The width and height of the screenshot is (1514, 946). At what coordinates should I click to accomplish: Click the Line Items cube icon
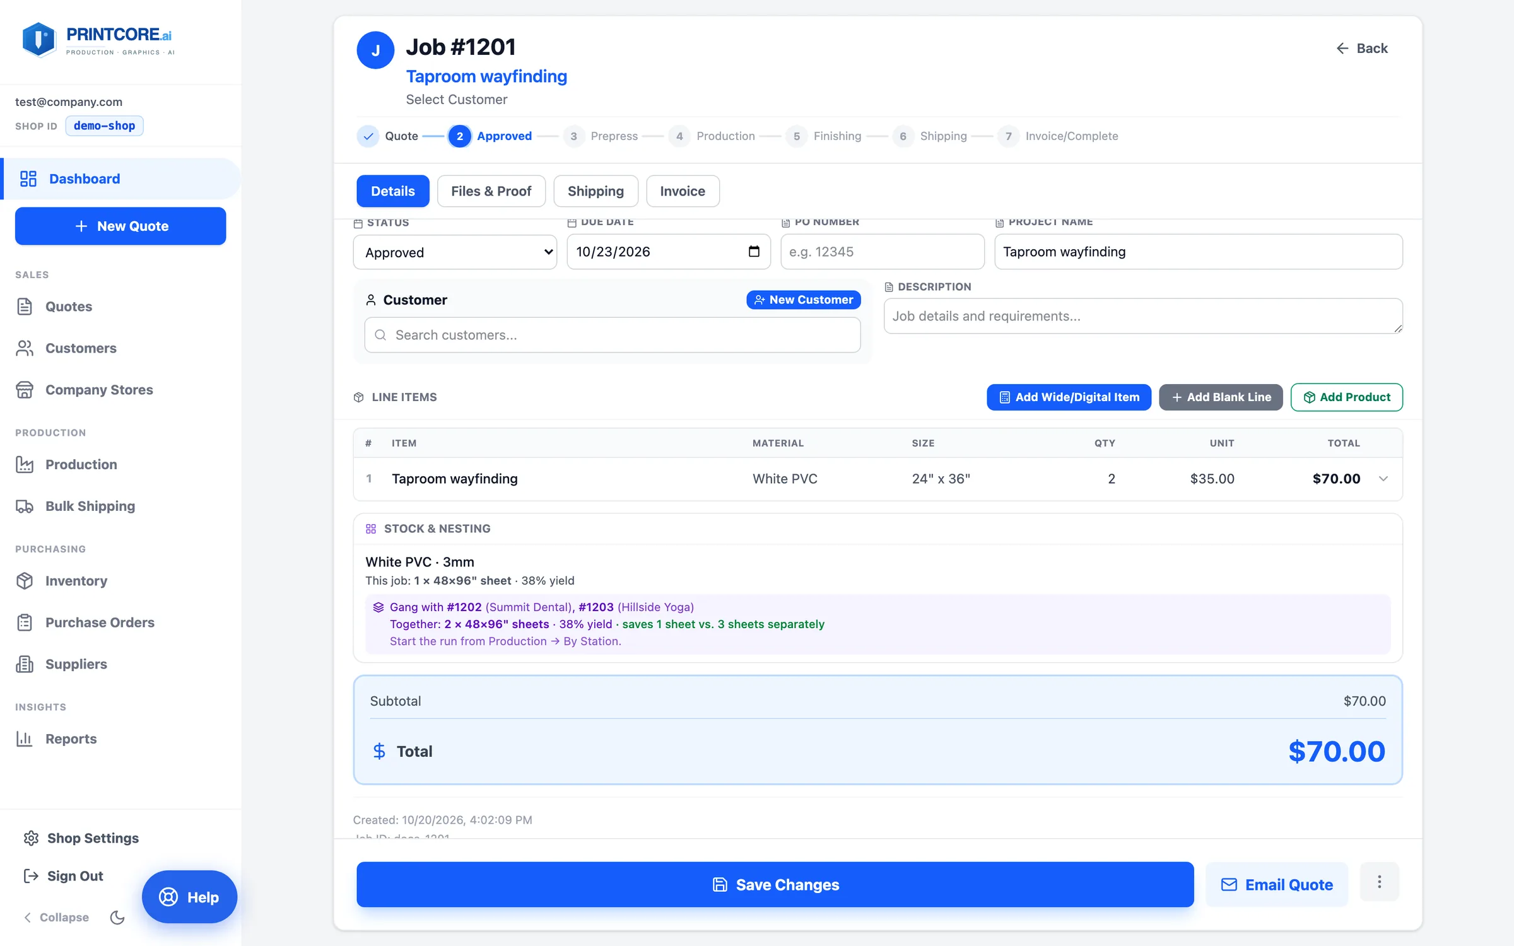point(359,397)
